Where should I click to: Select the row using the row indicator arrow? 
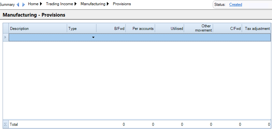6,37
